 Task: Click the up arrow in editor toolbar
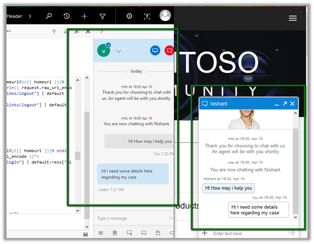point(54,31)
